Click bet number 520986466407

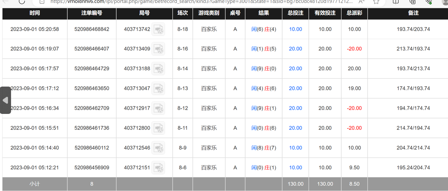[x=92, y=49]
